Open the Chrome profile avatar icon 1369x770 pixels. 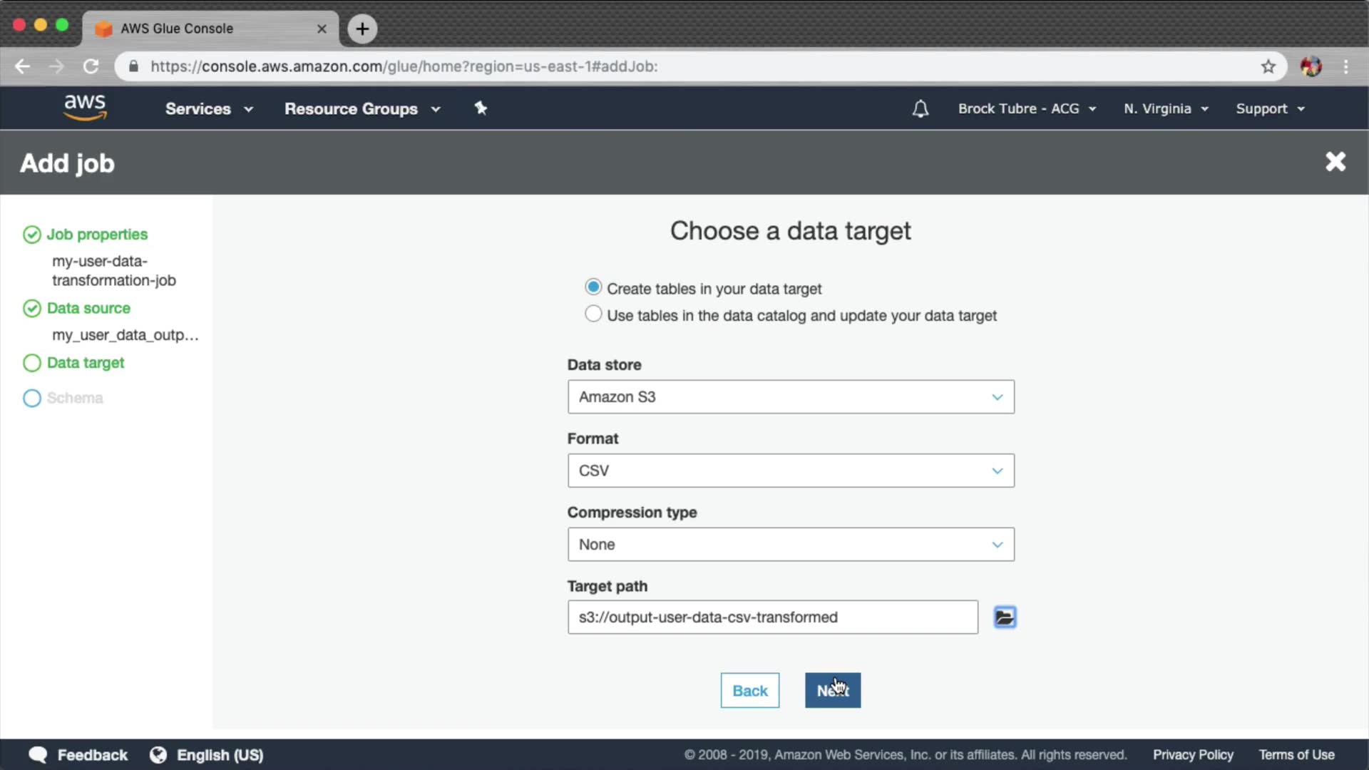coord(1311,66)
